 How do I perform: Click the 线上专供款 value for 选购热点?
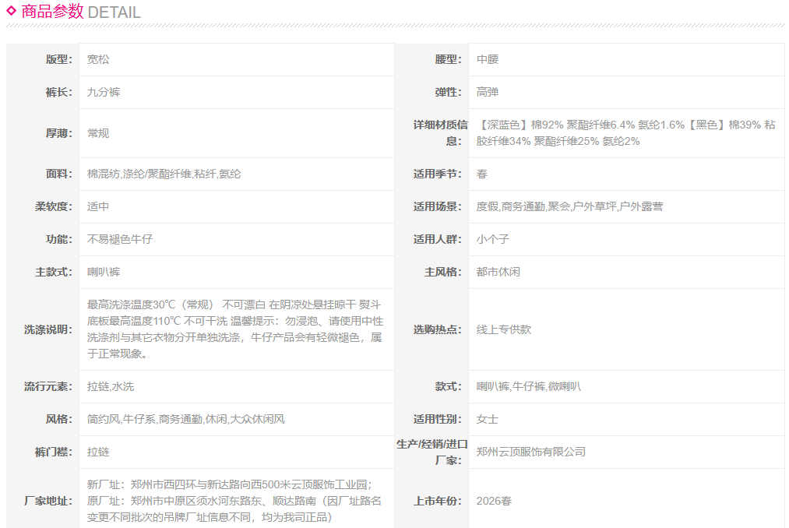point(504,329)
